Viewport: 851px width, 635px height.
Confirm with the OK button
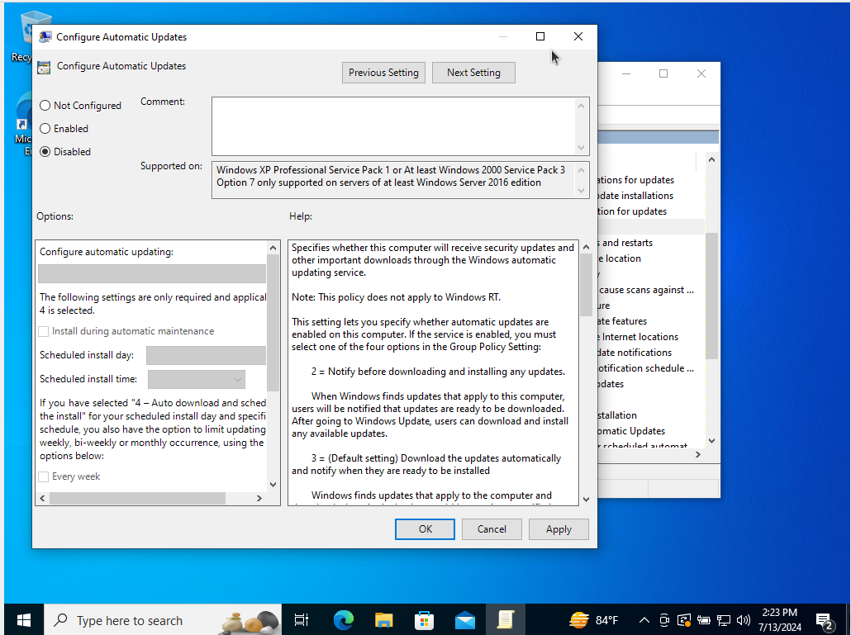425,529
